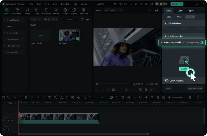Toggle Local processing switch
This screenshot has height=136, width=207.
click(202, 43)
